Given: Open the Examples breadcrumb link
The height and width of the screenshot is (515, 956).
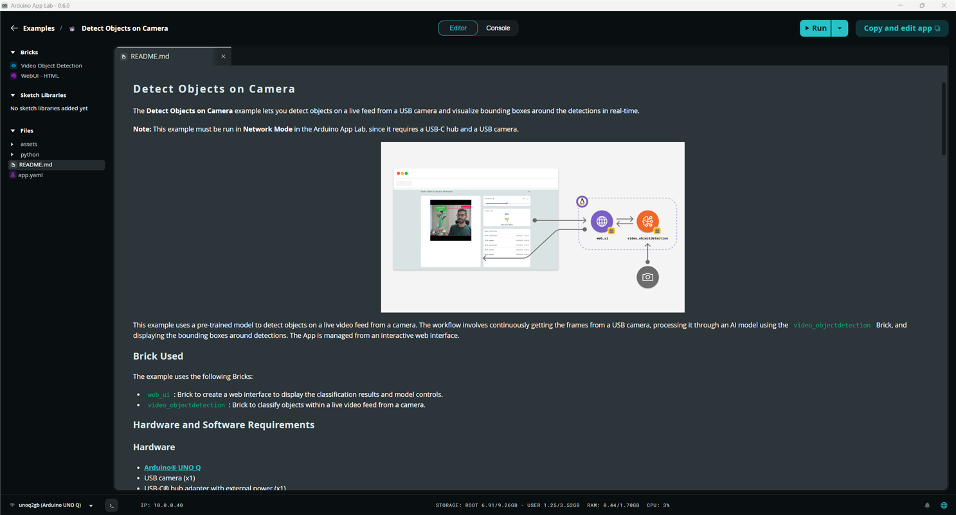Looking at the screenshot, I should (x=39, y=28).
